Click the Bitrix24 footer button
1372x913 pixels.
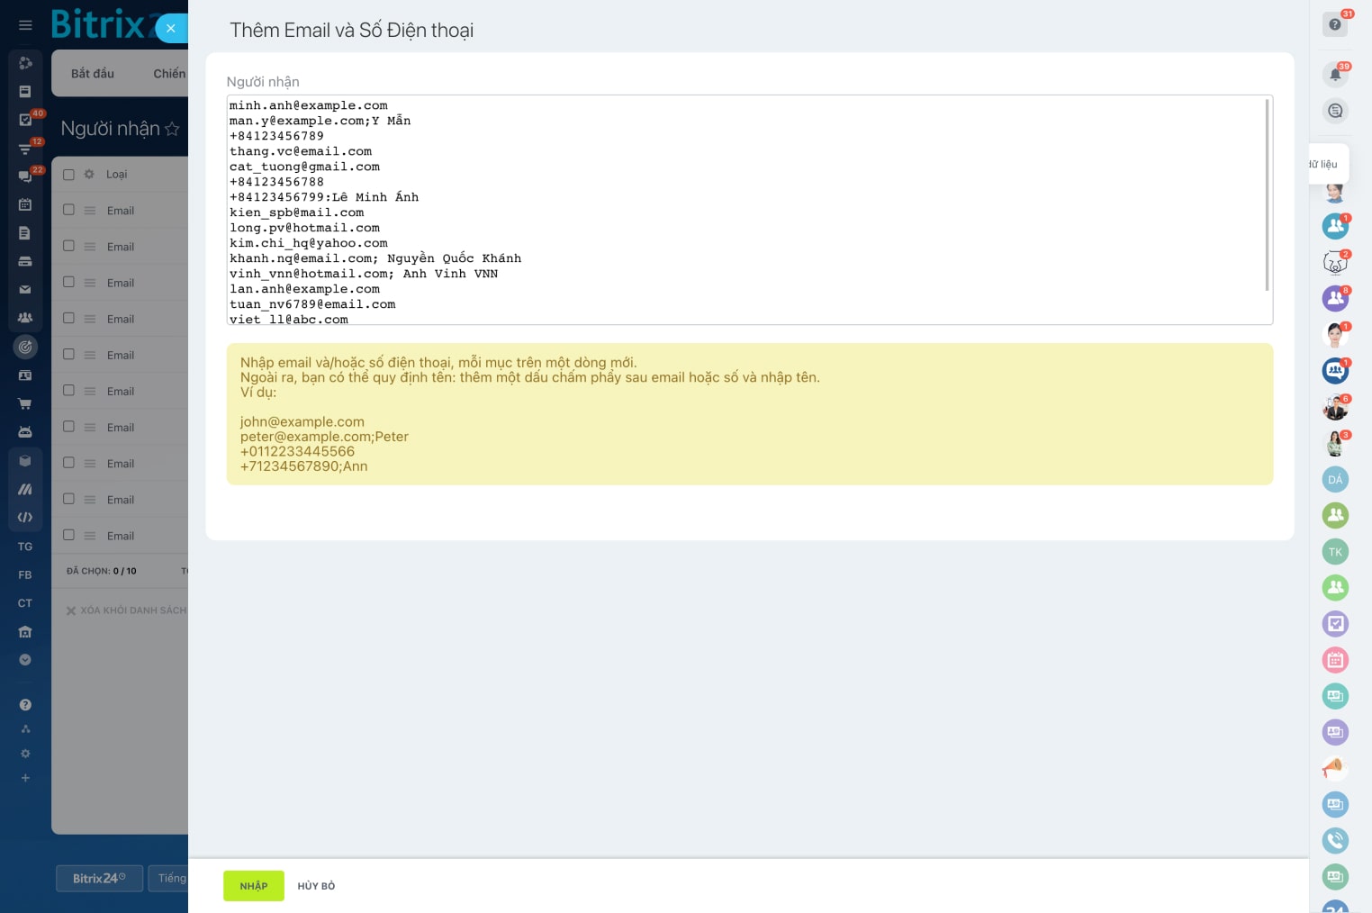coord(99,878)
